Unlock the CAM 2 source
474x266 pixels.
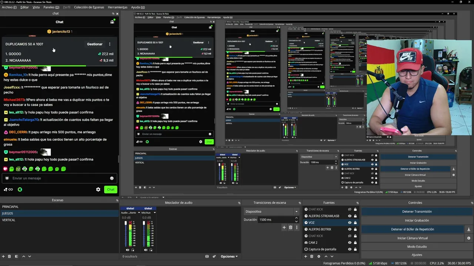pos(355,243)
